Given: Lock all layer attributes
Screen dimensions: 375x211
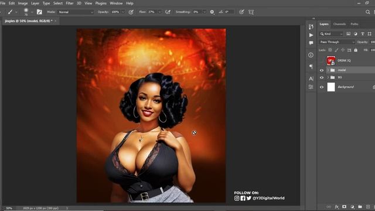Looking at the screenshot, I should pos(356,50).
